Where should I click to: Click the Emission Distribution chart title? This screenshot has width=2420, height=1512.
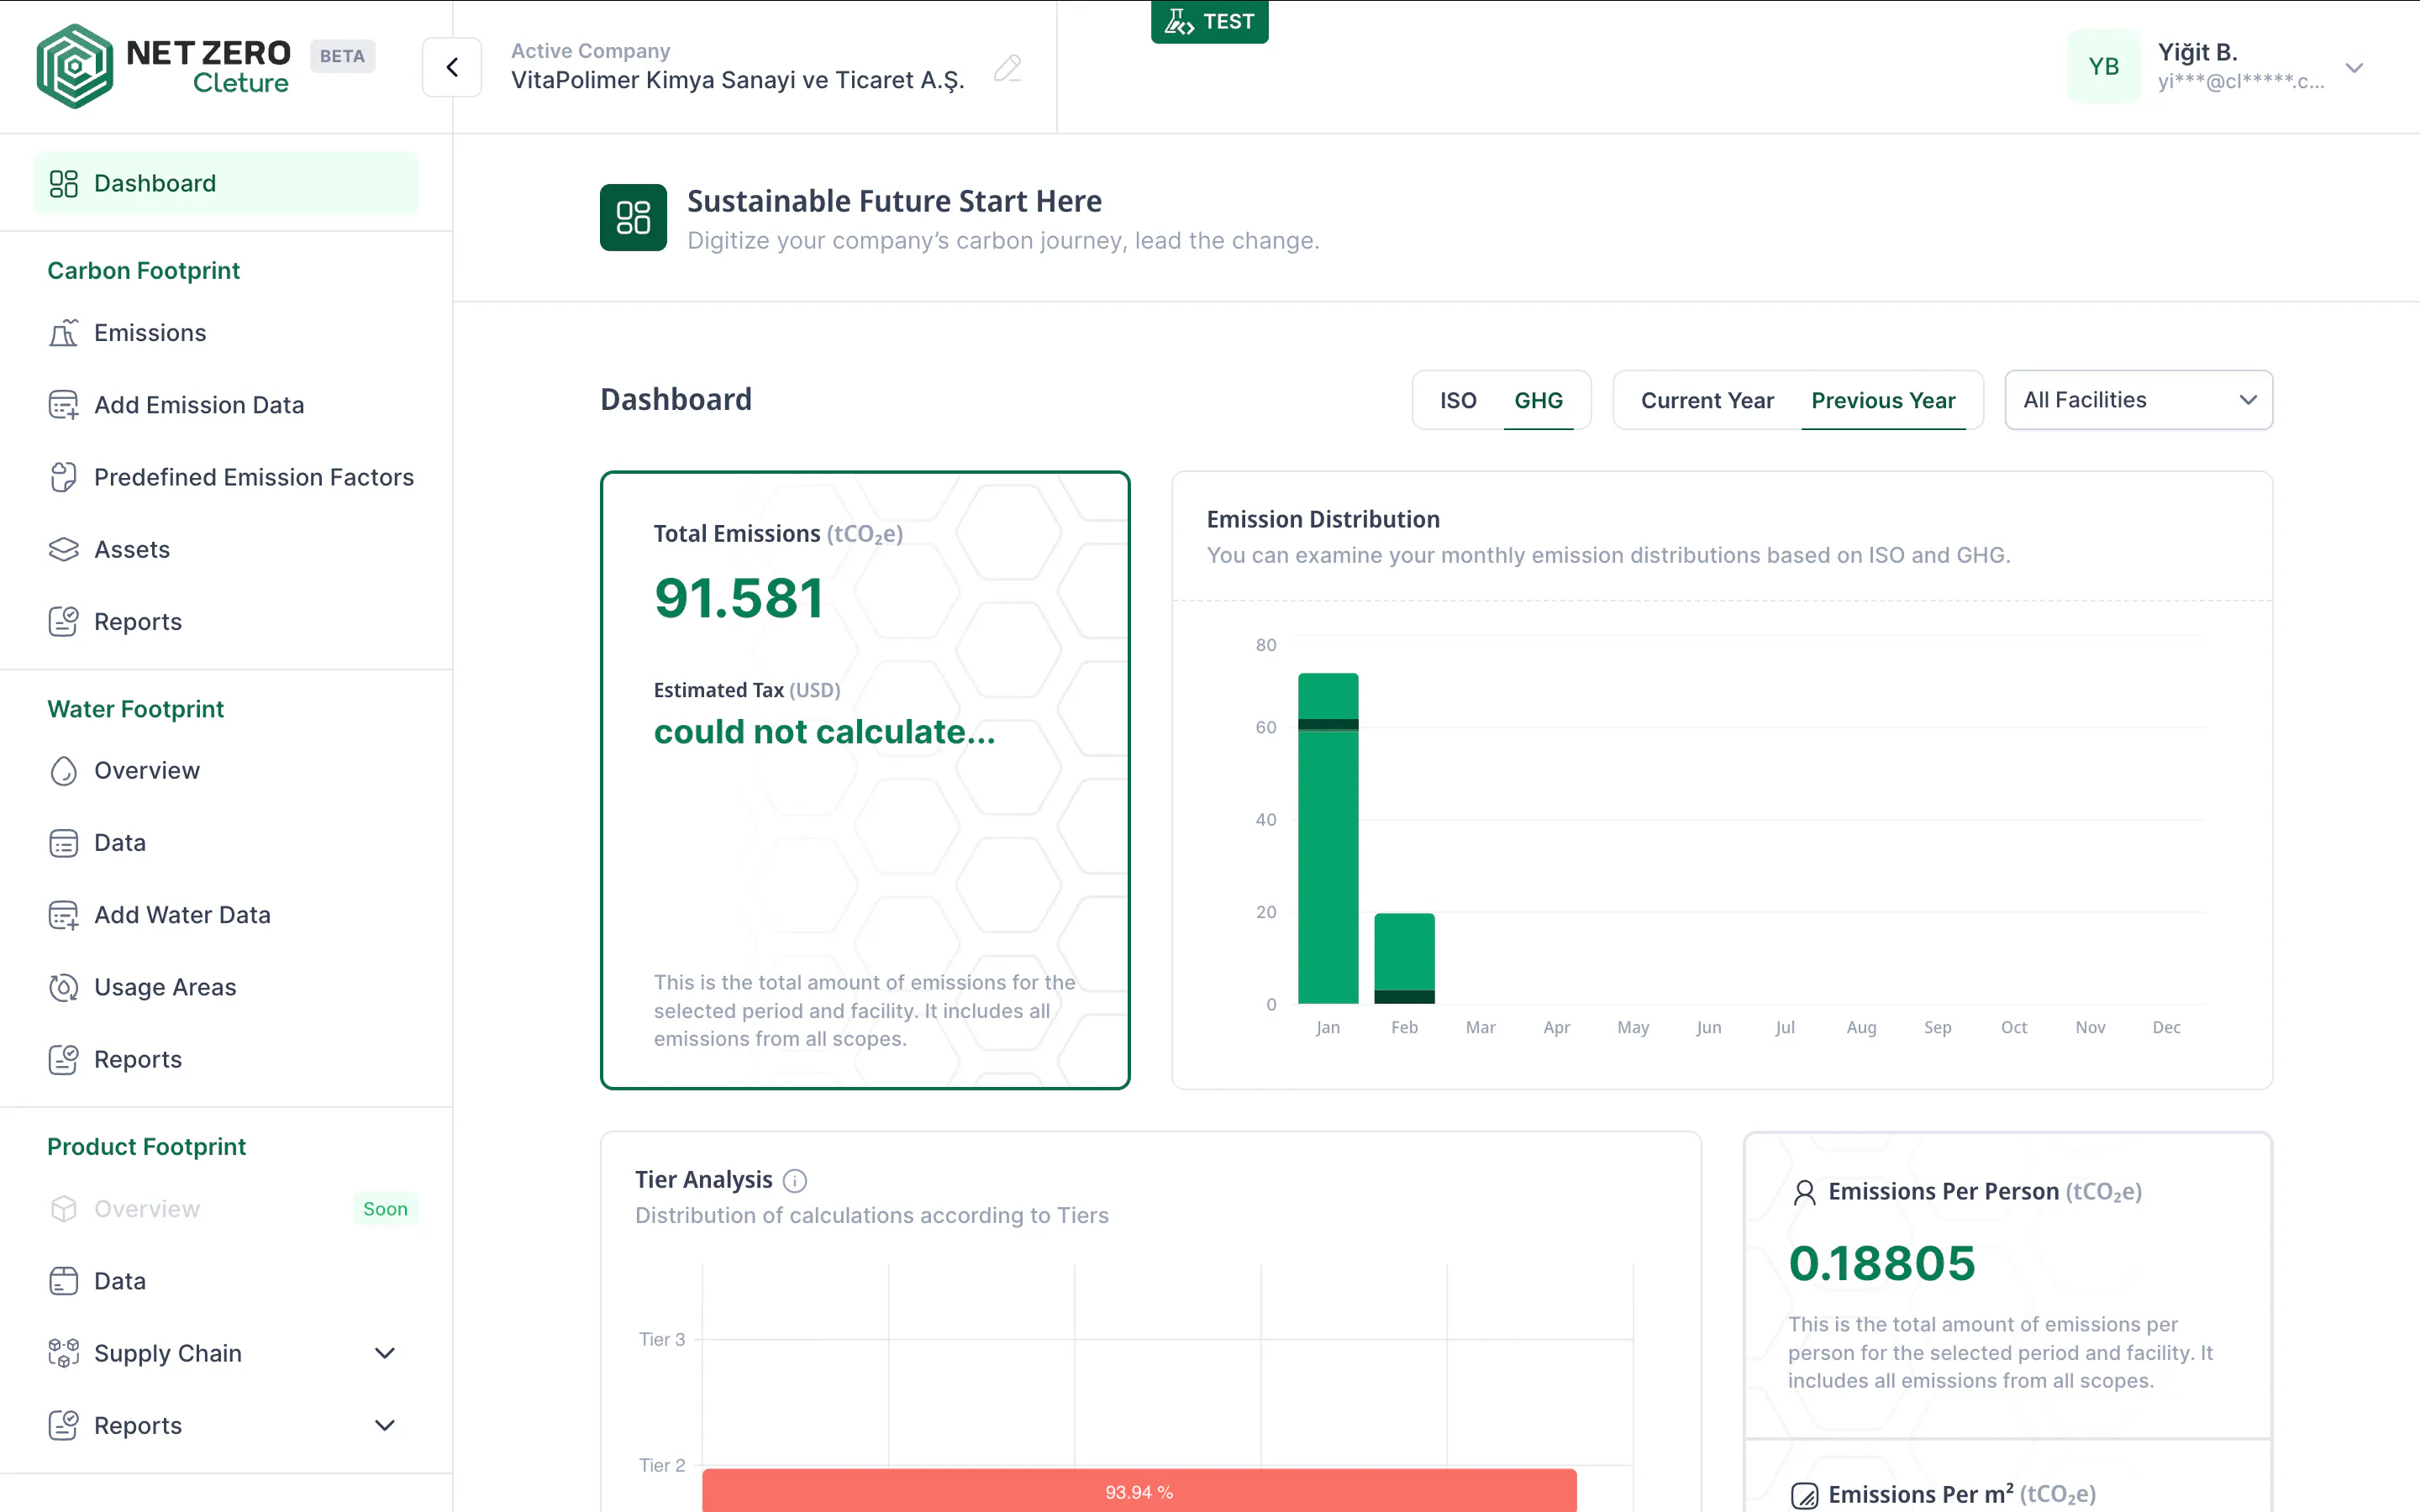pyautogui.click(x=1323, y=519)
